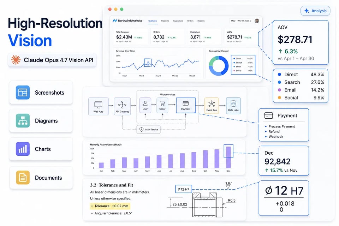The height and width of the screenshot is (226, 339).
Task: Click the green window maximize dot
Action: pos(122,9)
